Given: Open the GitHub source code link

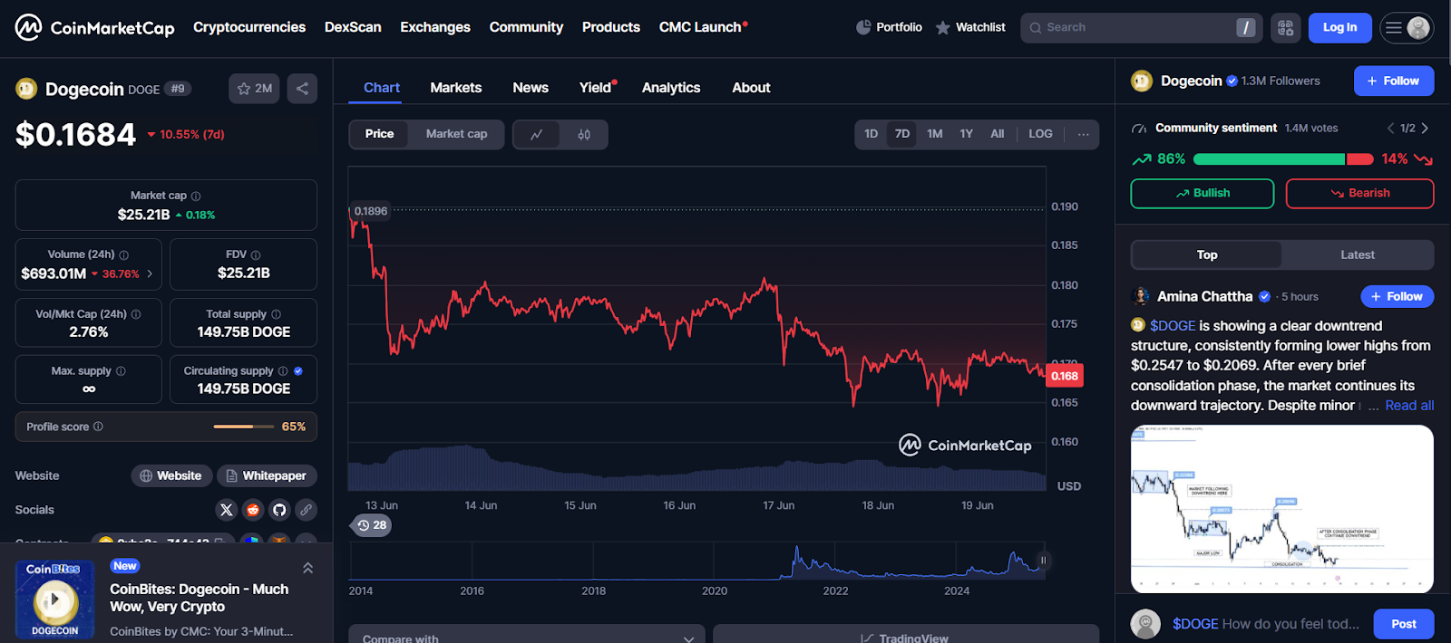Looking at the screenshot, I should [x=279, y=510].
